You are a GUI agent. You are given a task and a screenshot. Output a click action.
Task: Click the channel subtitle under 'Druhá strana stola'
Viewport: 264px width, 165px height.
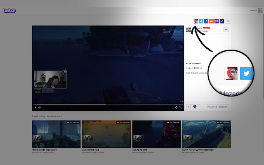point(93,153)
